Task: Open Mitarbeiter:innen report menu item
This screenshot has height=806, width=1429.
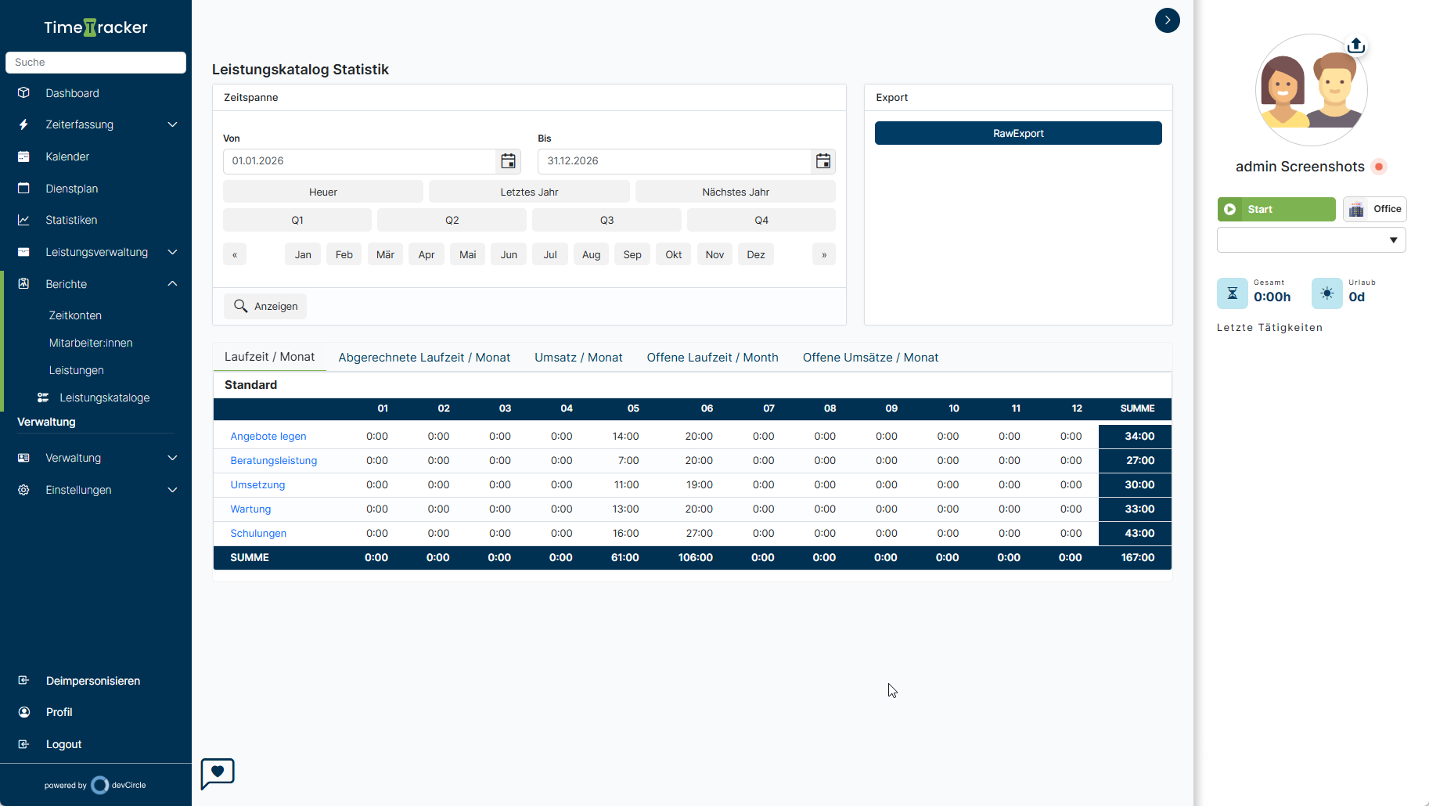Action: tap(91, 343)
